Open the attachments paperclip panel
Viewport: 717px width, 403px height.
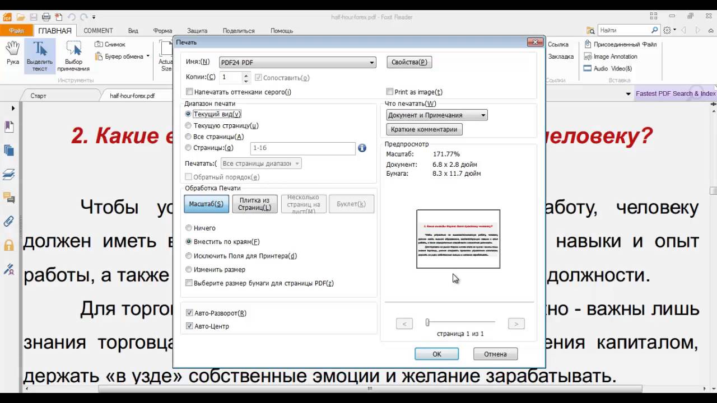(9, 221)
